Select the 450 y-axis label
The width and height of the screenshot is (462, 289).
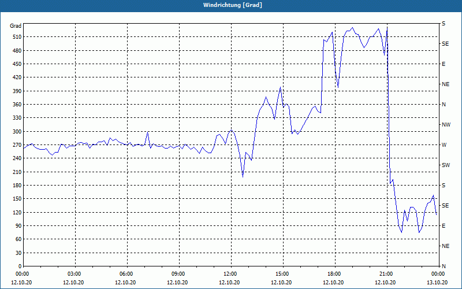click(x=17, y=64)
